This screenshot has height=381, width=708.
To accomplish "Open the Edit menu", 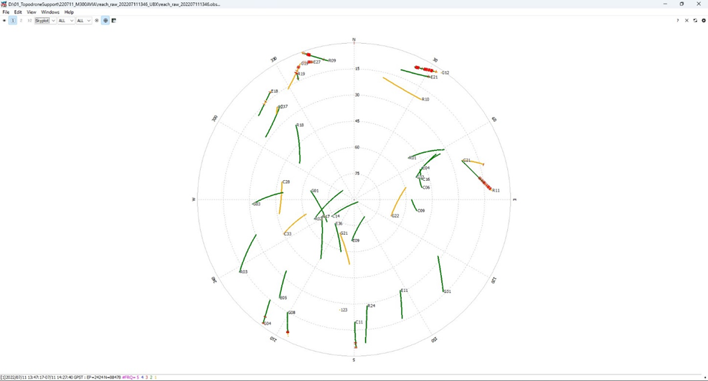I will (x=18, y=12).
